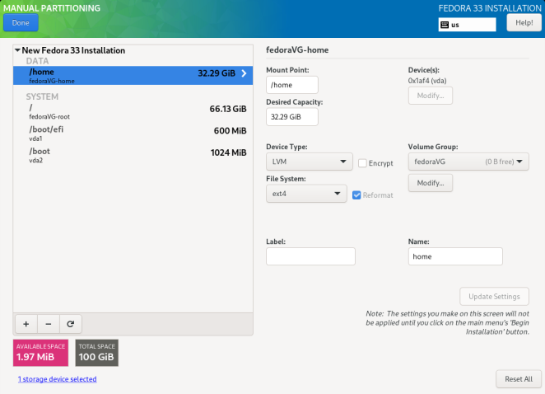Click the reload storage configuration icon

click(x=71, y=324)
